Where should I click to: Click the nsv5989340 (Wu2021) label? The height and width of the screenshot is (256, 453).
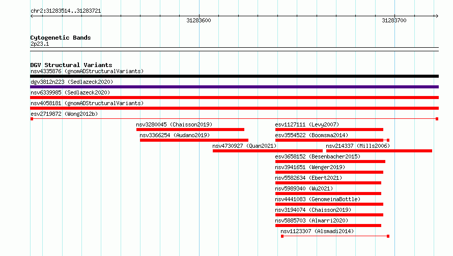click(304, 188)
